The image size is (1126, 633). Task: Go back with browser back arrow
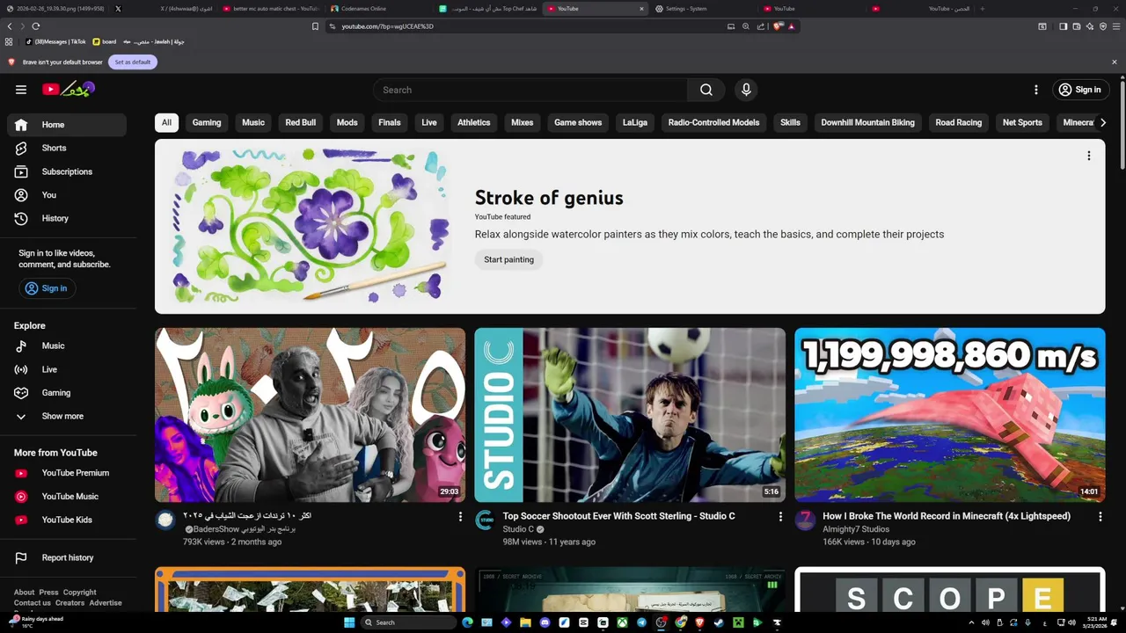[10, 26]
